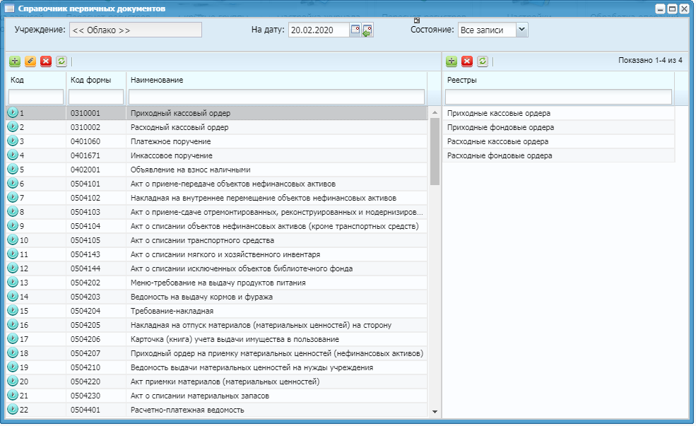Click the round icon in row 18
The height and width of the screenshot is (426, 696).
point(13,353)
